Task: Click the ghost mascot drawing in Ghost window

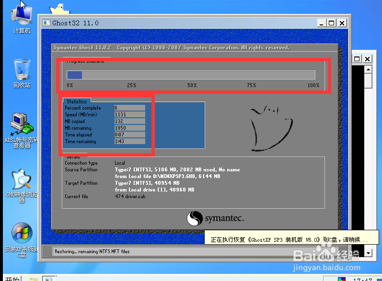Action: click(272, 127)
